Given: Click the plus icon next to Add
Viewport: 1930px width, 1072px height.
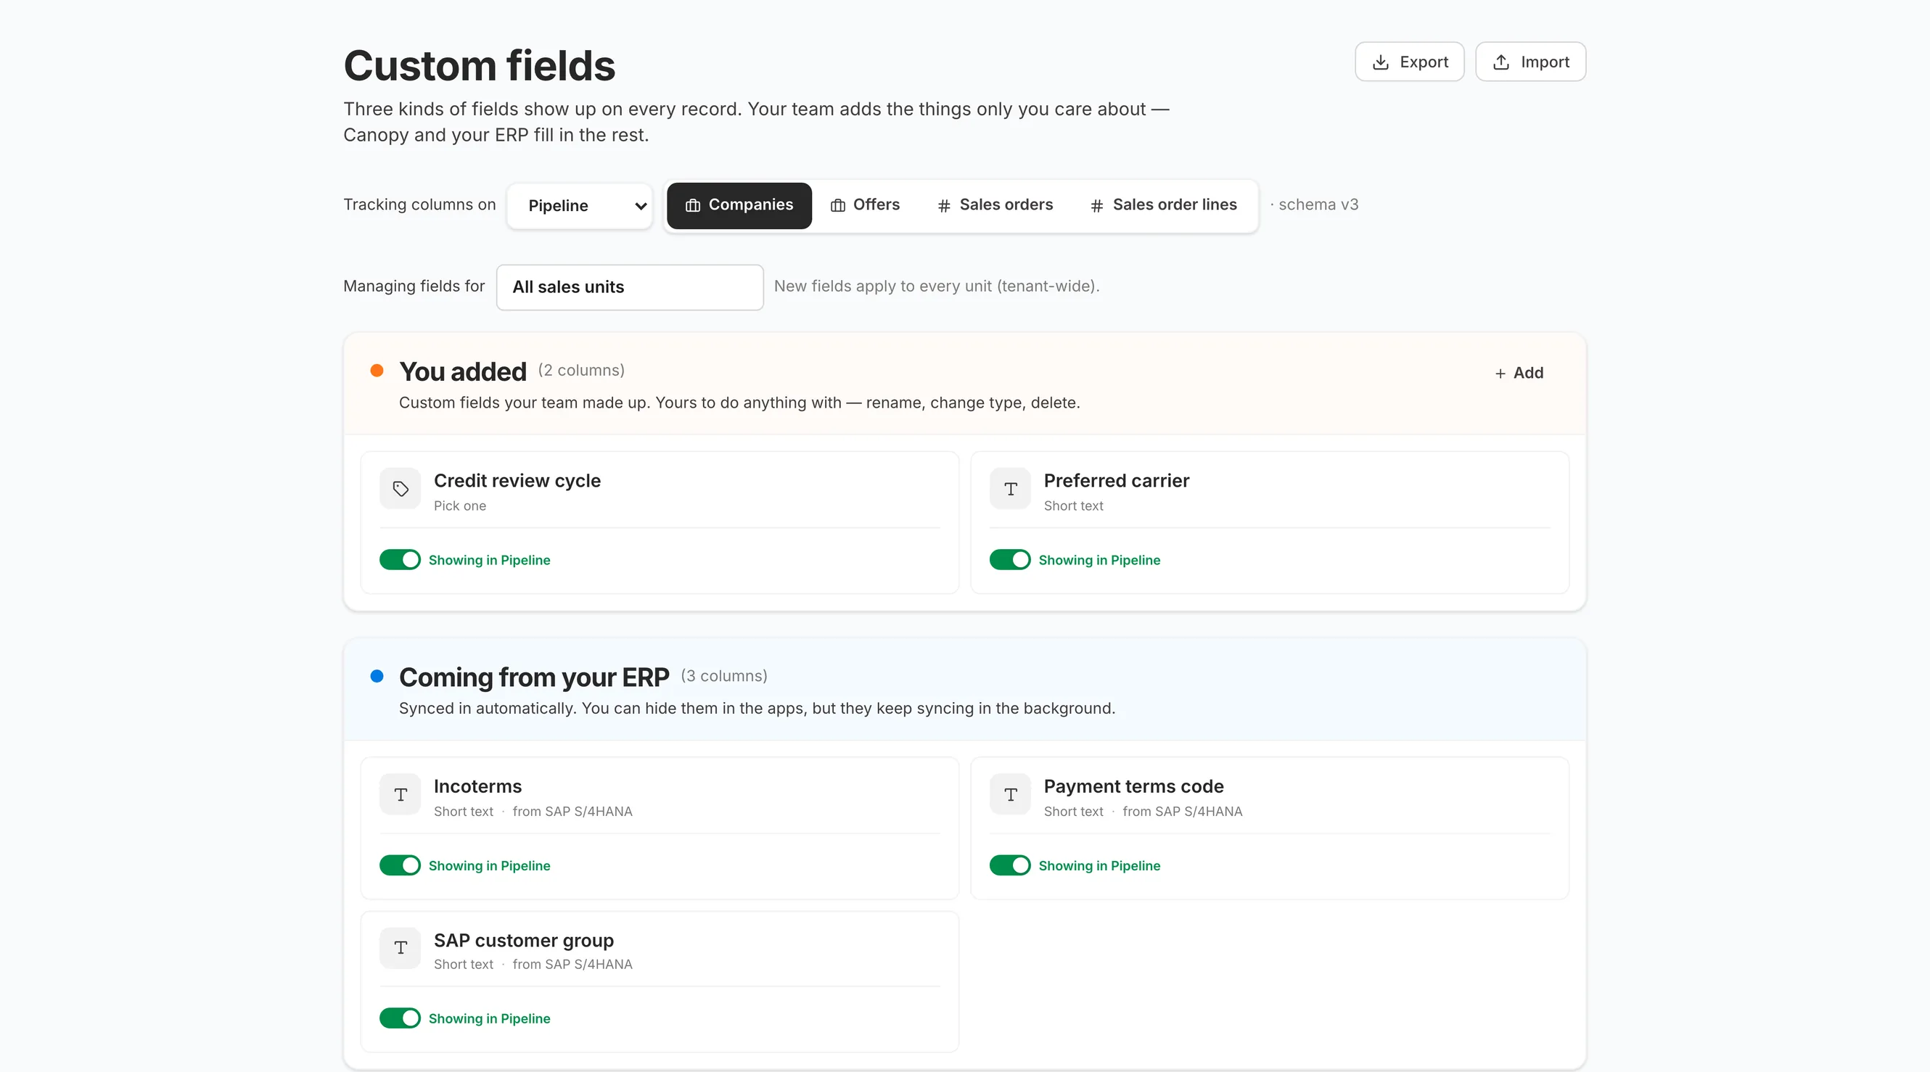Looking at the screenshot, I should point(1500,373).
